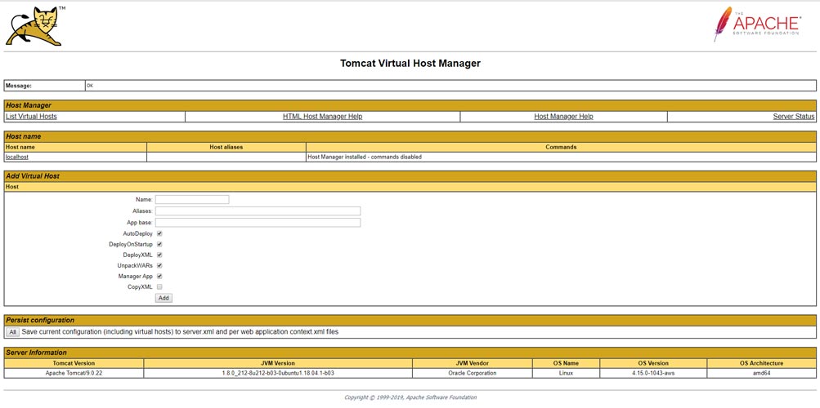
Task: Click the '4.15.0-1043-aws' OS version cell
Action: pyautogui.click(x=653, y=373)
